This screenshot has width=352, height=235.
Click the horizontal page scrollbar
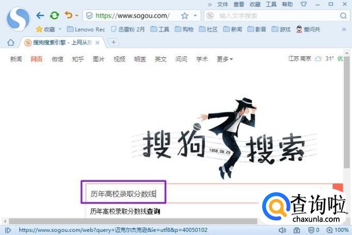[x=133, y=222]
